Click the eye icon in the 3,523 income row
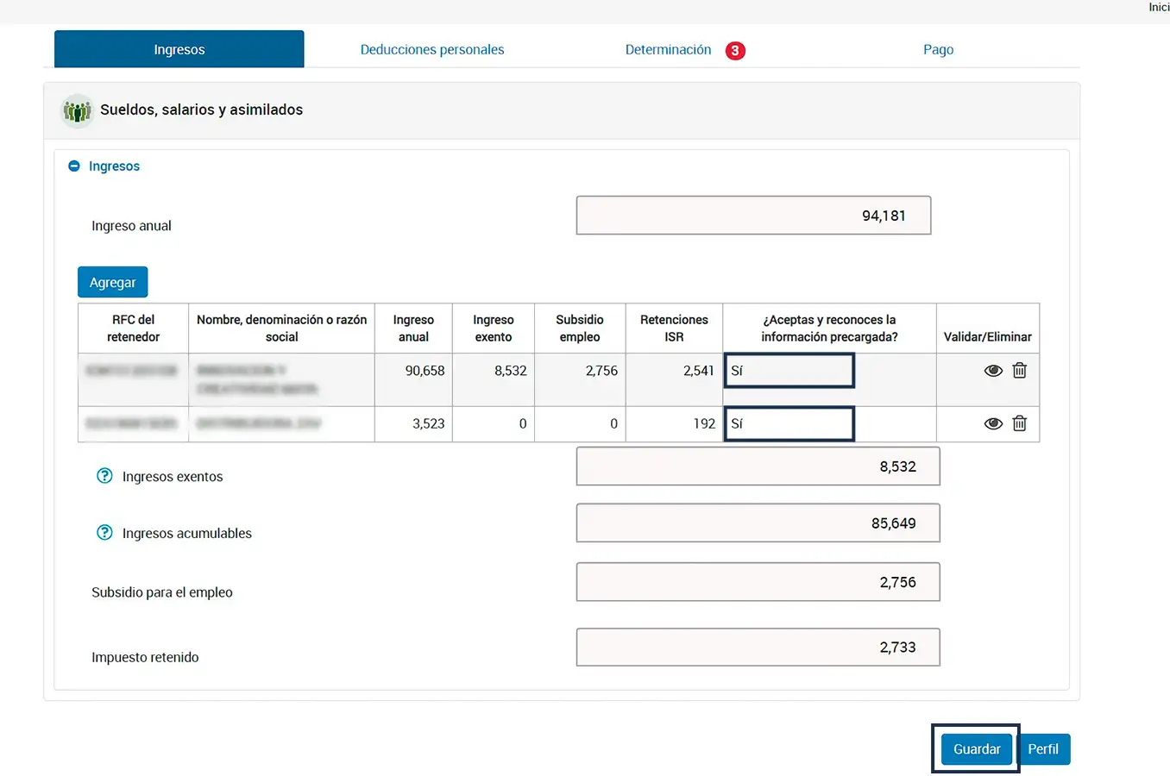Viewport: 1170px width, 776px height. (993, 423)
